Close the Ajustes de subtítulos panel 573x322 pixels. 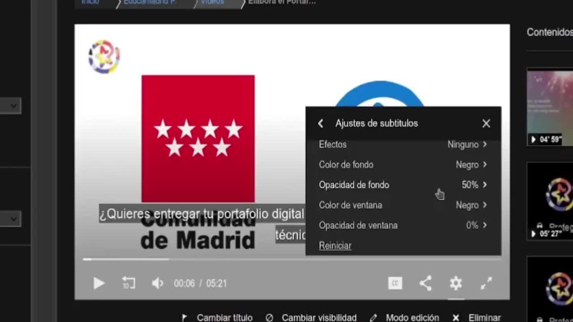tap(486, 123)
